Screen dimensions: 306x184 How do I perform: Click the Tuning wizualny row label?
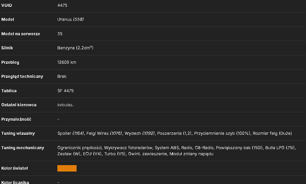coord(18,133)
